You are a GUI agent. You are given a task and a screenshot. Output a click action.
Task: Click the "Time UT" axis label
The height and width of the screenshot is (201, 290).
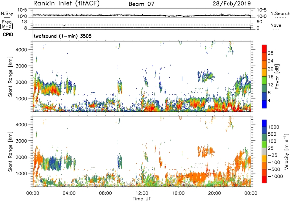(x=142, y=199)
